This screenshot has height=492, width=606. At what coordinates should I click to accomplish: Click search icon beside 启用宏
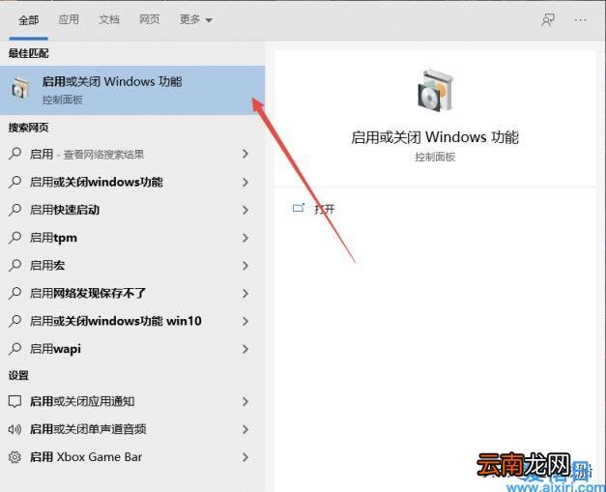[x=14, y=265]
